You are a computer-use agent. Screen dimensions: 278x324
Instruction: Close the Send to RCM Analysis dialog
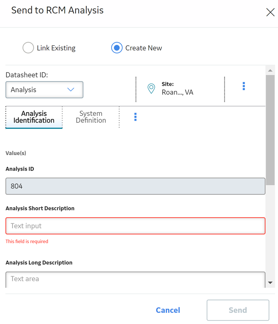[x=270, y=12]
